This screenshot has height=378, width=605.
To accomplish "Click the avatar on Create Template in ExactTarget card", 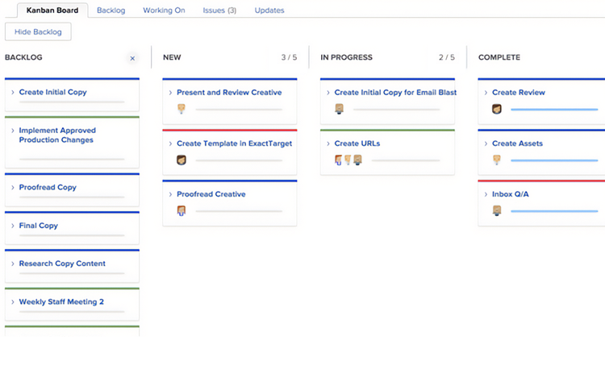I will tap(181, 160).
